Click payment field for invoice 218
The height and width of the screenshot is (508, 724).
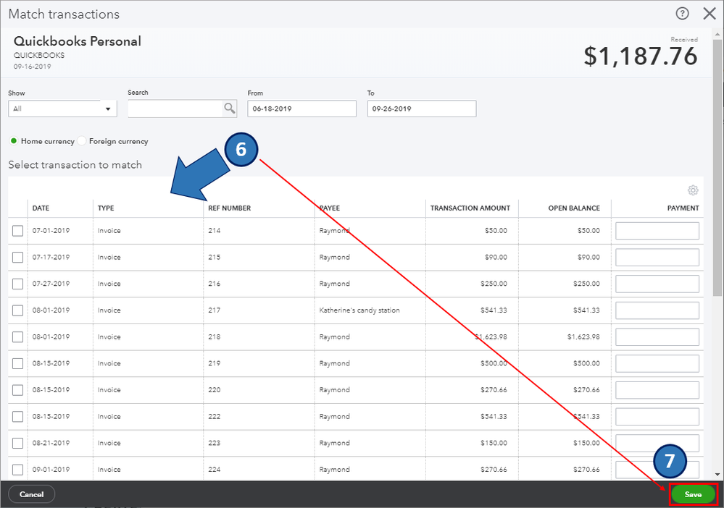tap(657, 337)
